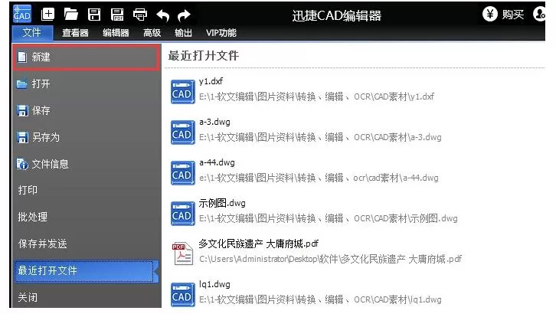
Task: Click the blank page icon beside 新建
Action: click(x=22, y=57)
